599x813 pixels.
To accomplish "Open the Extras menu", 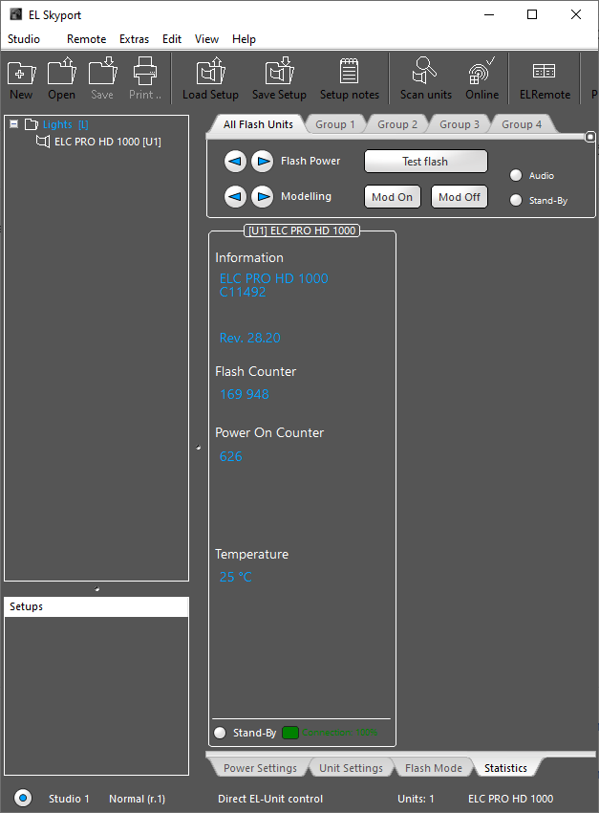I will (x=134, y=39).
